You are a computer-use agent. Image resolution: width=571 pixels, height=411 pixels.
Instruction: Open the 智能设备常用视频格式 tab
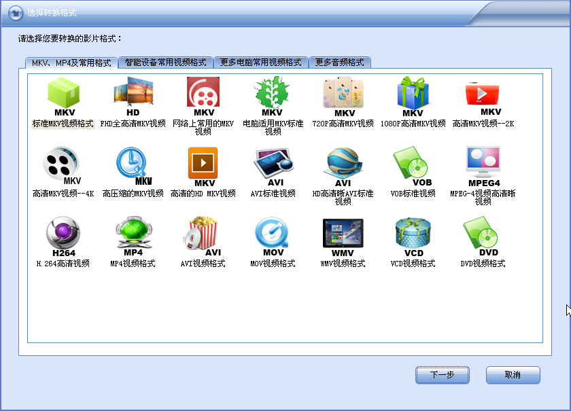166,62
